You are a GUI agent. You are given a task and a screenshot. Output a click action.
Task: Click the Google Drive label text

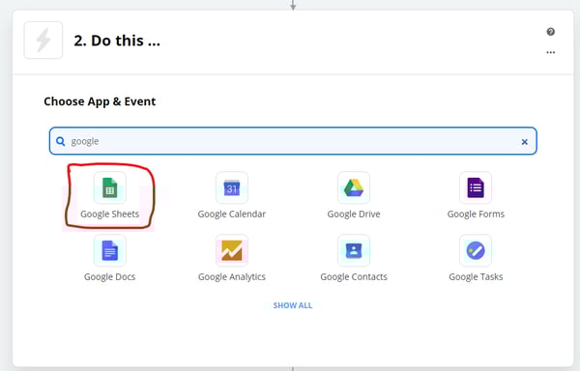point(354,214)
